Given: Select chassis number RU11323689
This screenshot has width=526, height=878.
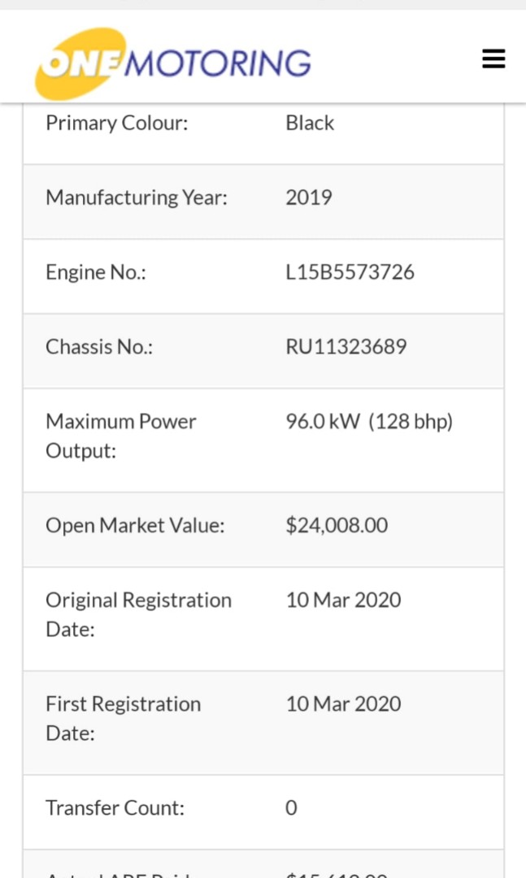Looking at the screenshot, I should tap(346, 346).
